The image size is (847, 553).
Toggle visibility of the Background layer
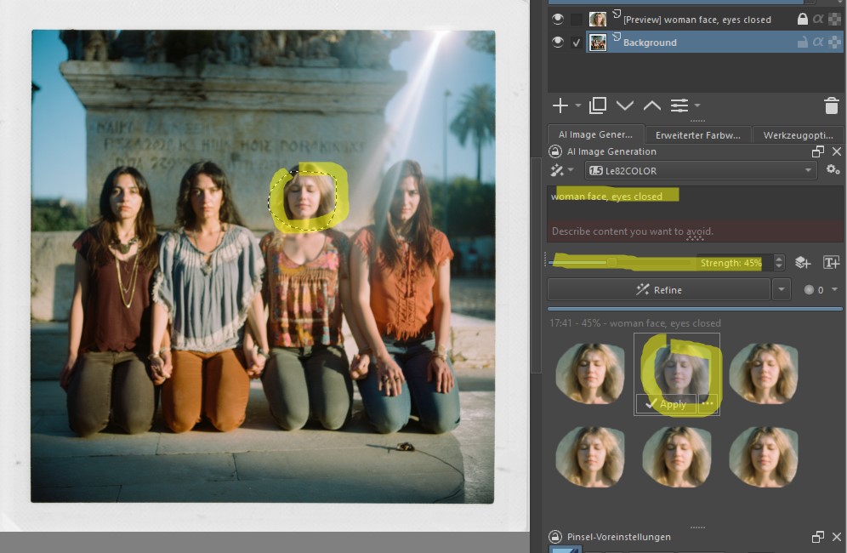click(558, 43)
